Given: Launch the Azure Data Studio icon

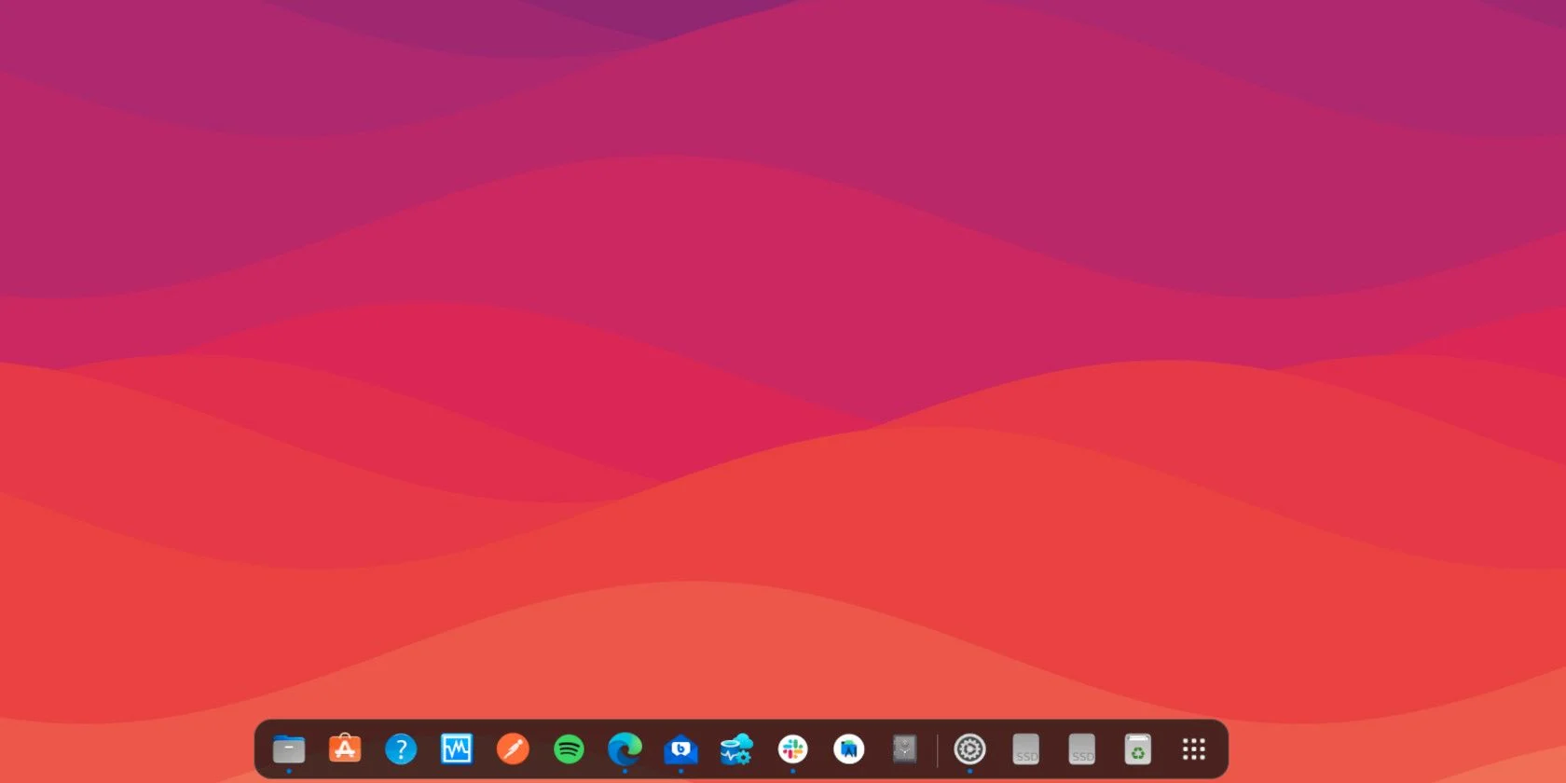Looking at the screenshot, I should pyautogui.click(x=736, y=749).
